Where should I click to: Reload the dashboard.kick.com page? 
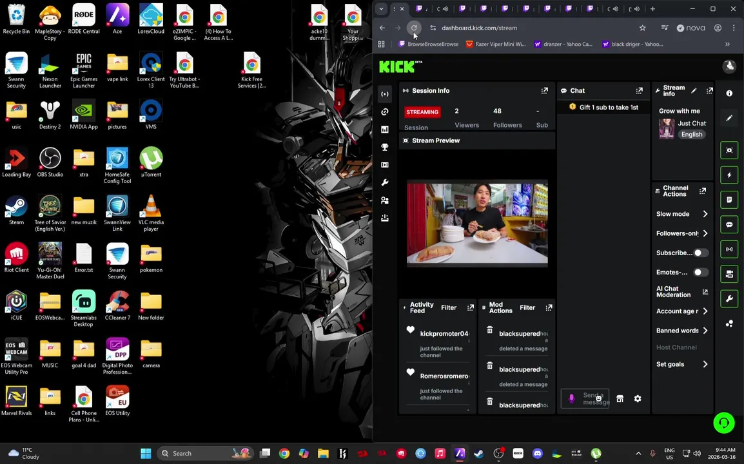pyautogui.click(x=414, y=28)
